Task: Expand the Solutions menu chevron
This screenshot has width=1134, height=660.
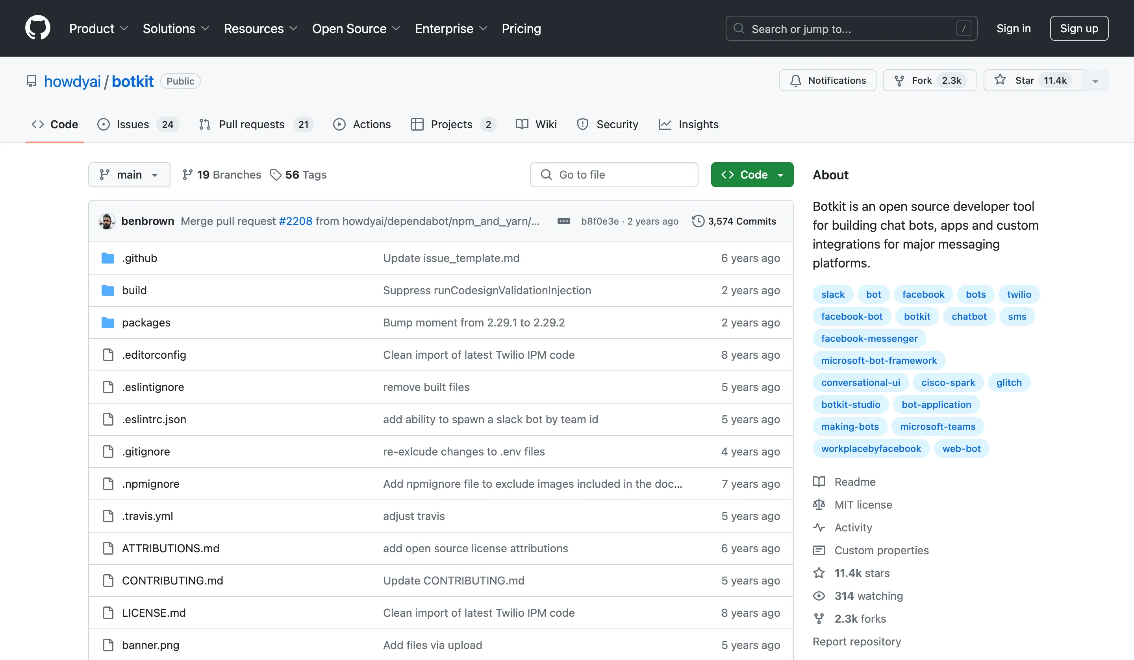Action: (x=206, y=28)
